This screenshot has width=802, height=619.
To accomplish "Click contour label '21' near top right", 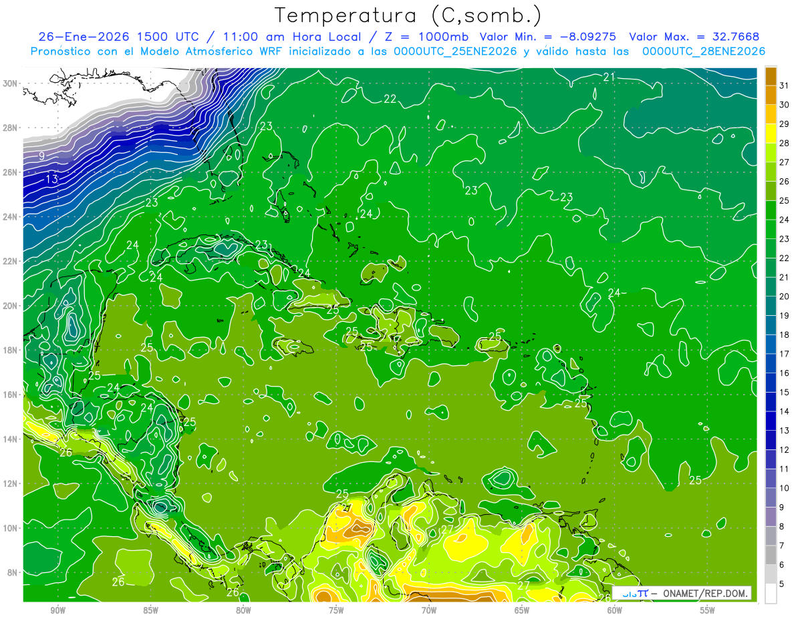I will pyautogui.click(x=609, y=77).
